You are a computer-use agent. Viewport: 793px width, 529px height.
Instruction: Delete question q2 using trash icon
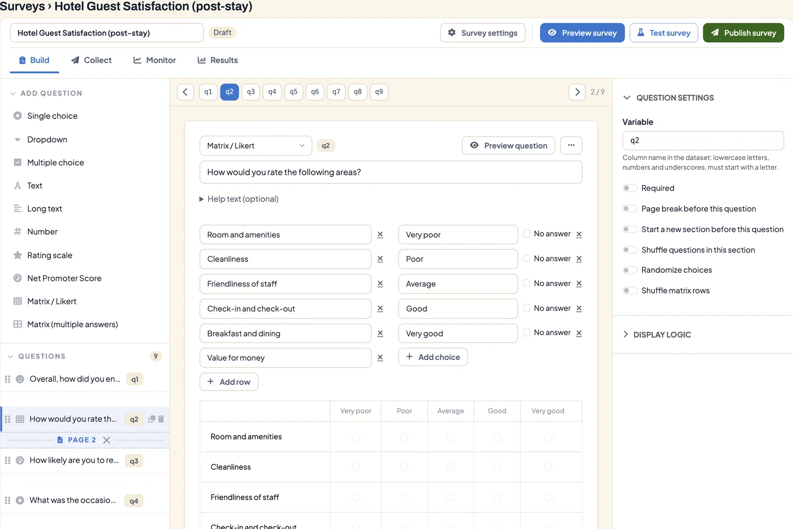(x=161, y=419)
